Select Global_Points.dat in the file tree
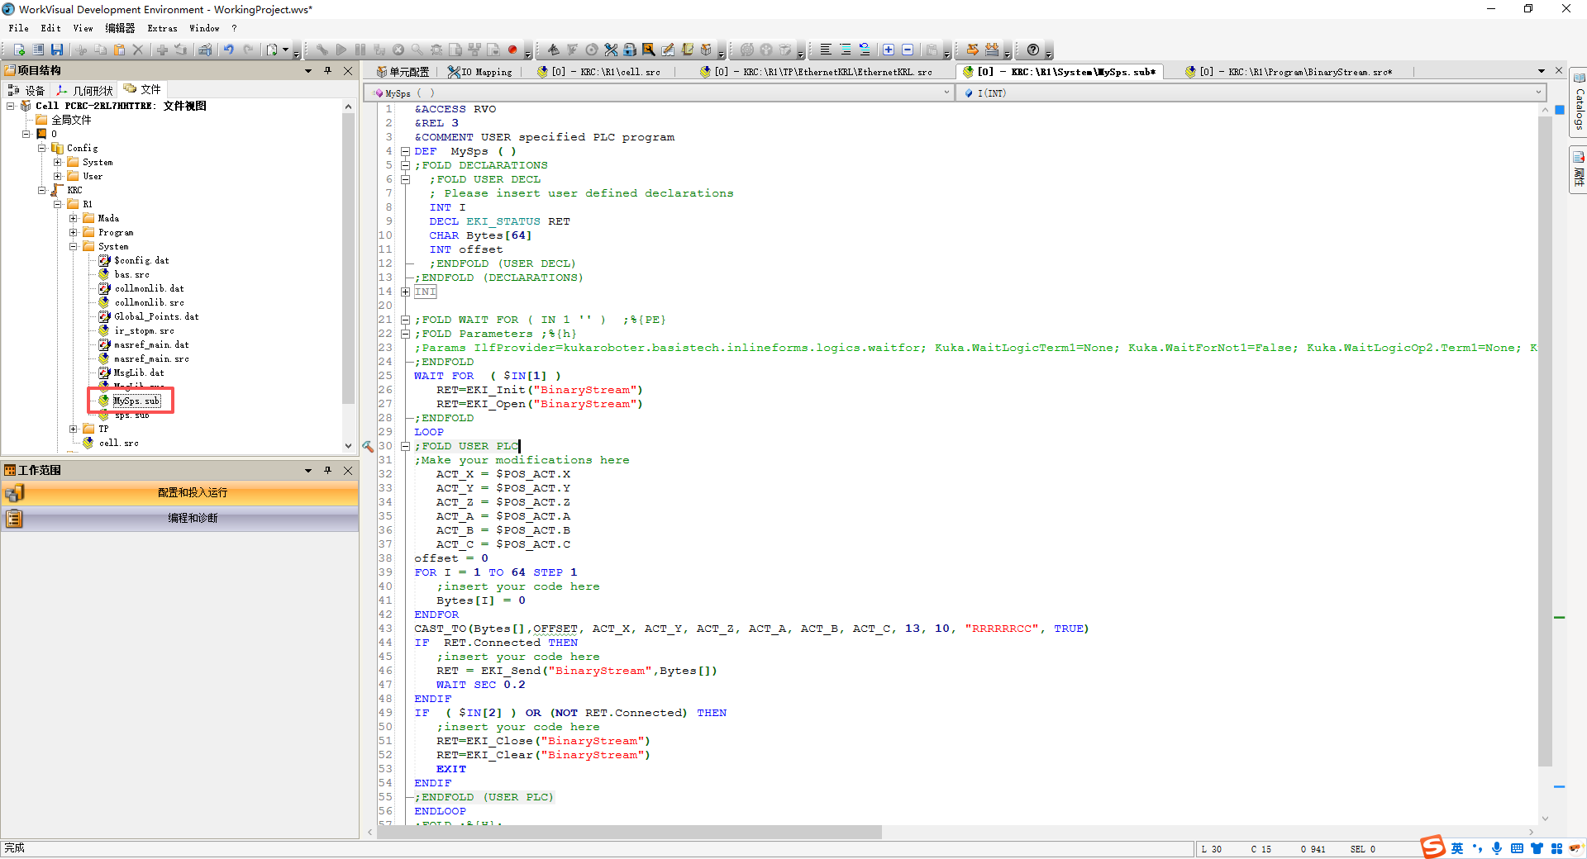1587x859 pixels. click(156, 316)
